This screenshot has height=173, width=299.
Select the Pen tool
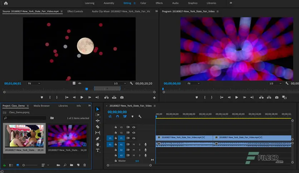tap(98, 138)
